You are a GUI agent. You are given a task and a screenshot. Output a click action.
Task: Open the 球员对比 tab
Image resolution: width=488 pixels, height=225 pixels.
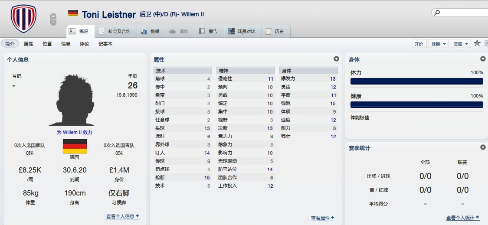pyautogui.click(x=242, y=32)
